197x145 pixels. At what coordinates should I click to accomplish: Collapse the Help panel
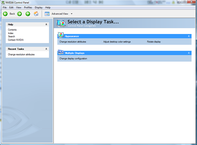click(x=46, y=25)
